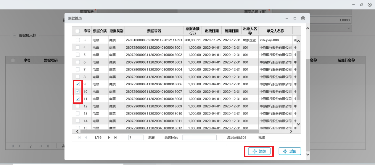
Task: Go to previous page in 票据挑选 pager
Action: 86,138
